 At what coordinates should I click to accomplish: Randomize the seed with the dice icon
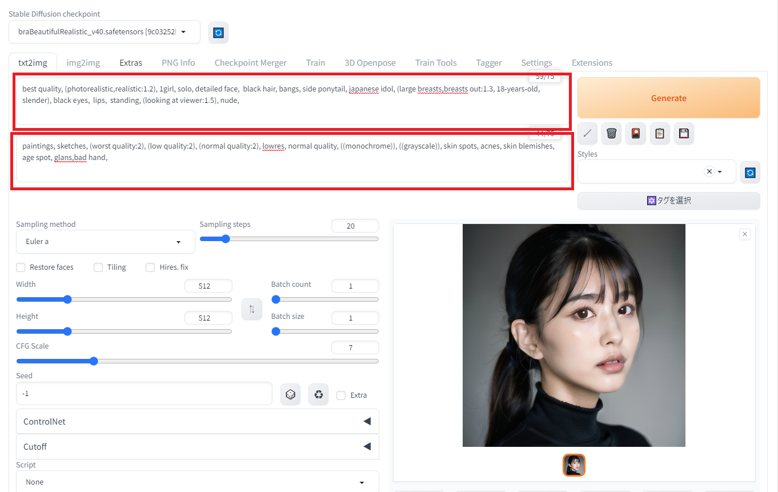(290, 394)
